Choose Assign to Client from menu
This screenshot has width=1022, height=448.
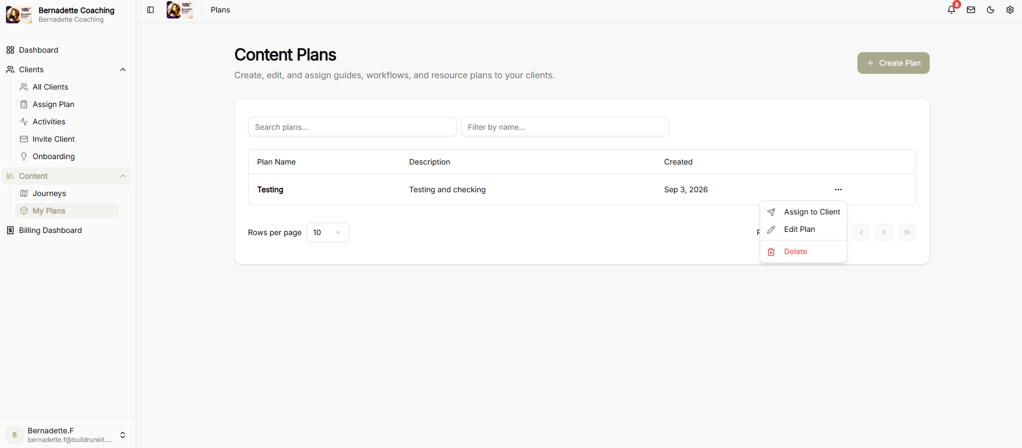pos(804,212)
